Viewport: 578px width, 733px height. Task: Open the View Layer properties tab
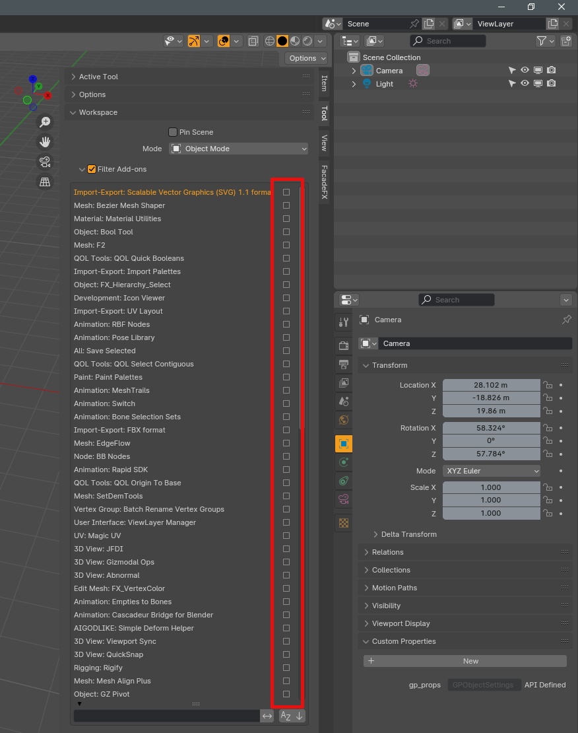[x=344, y=383]
